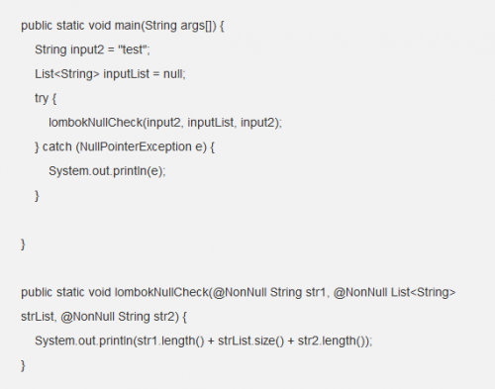The image size is (495, 389).
Task: Click final closing brace of lombokNullCheck
Action: coord(23,365)
